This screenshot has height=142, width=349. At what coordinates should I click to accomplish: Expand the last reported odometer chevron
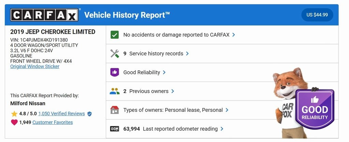[222, 129]
